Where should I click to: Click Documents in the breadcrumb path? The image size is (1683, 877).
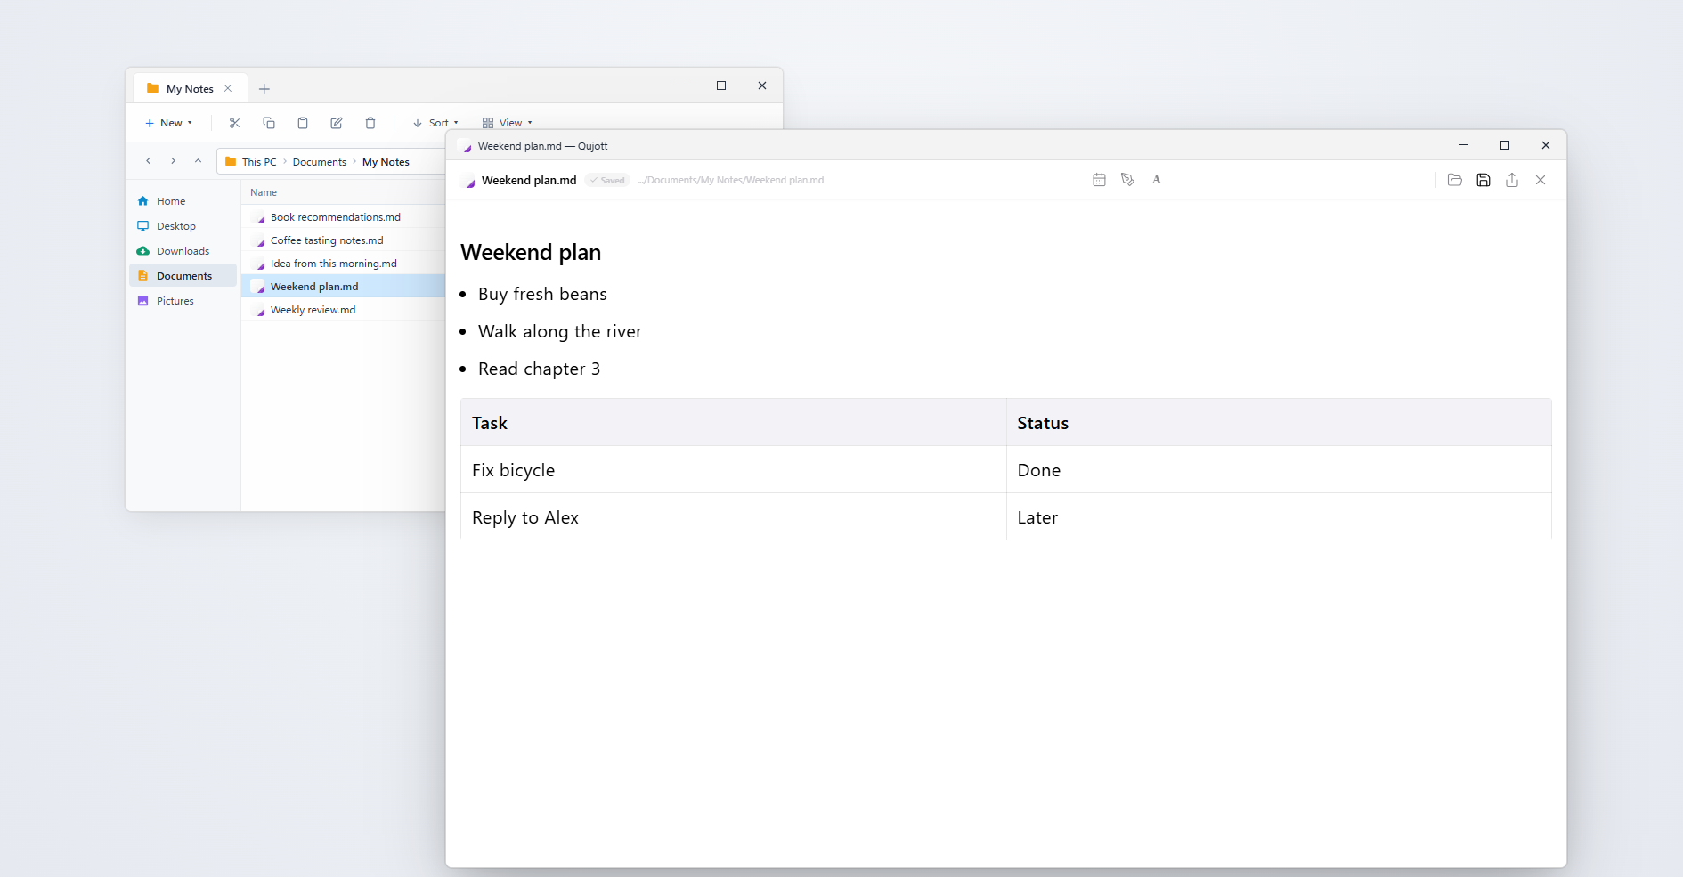tap(320, 162)
